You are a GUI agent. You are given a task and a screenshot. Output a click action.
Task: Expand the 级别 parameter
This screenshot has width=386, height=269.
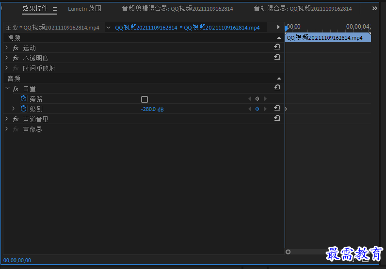pyautogui.click(x=14, y=109)
